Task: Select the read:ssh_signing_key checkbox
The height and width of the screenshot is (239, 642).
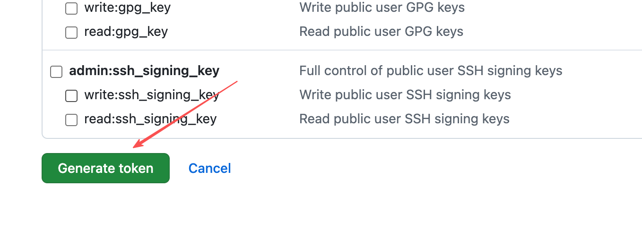Action: click(71, 120)
